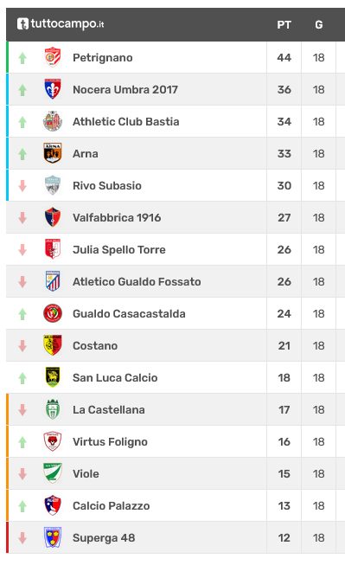Click the Superga 48 team crest

tap(53, 537)
